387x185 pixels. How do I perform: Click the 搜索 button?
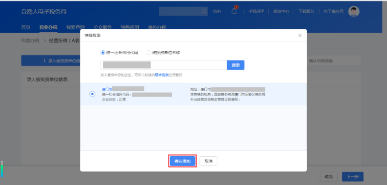coord(236,65)
